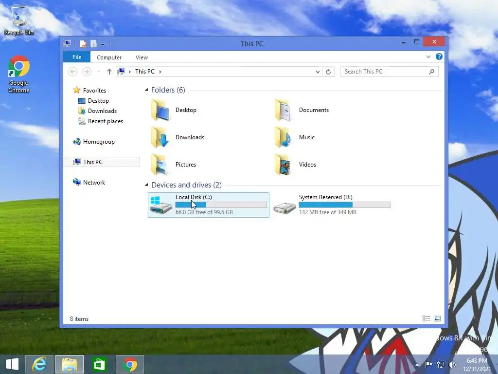
Task: Select the Google Chrome desktop shortcut
Action: [19, 75]
